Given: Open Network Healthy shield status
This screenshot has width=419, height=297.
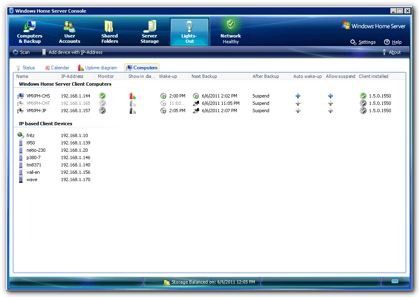Looking at the screenshot, I should tap(231, 32).
